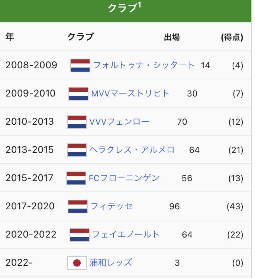Click the Netherlands flag beside フォルトゥナ・シッタート
Viewport: 255px width, 278px height.
point(80,65)
